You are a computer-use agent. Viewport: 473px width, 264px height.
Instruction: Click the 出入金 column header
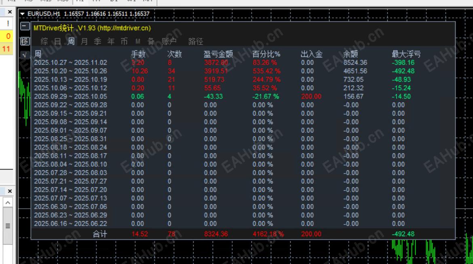point(312,54)
